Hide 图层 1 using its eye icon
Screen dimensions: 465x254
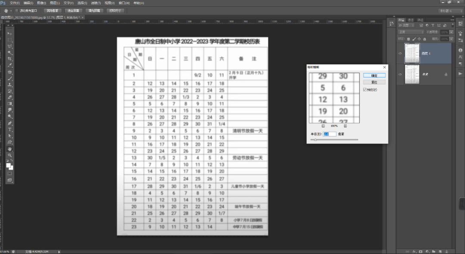(x=400, y=53)
